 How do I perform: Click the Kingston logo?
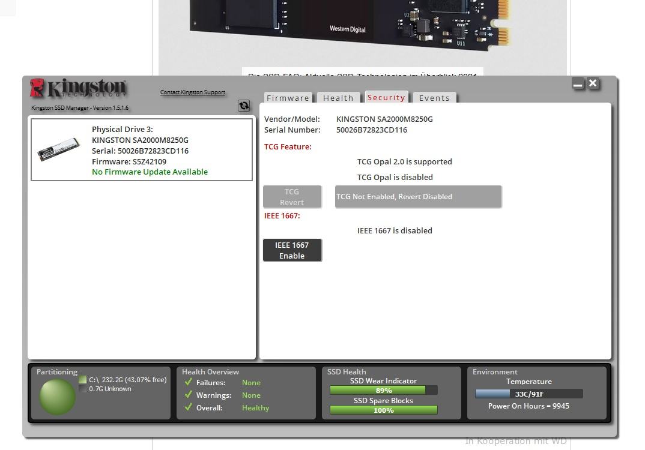coord(78,88)
